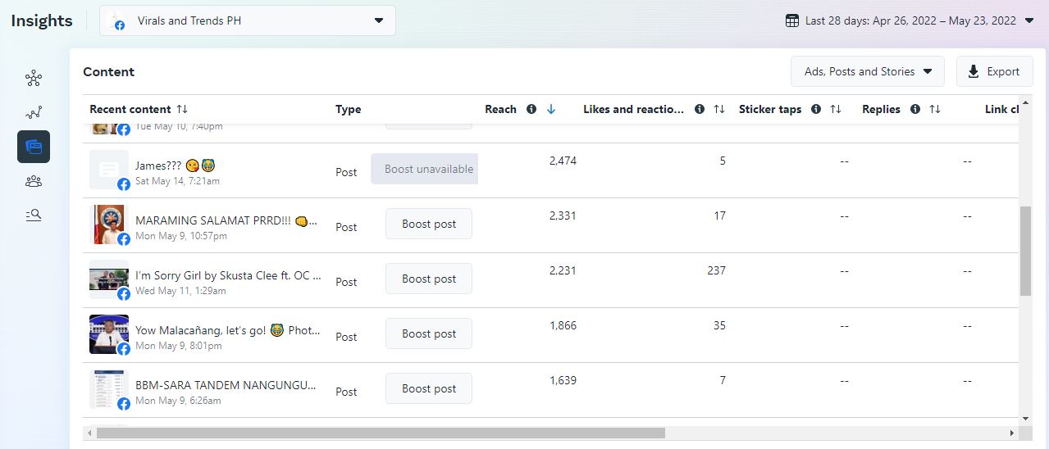Open the Audience people icon
Image resolution: width=1049 pixels, height=449 pixels.
click(x=33, y=181)
